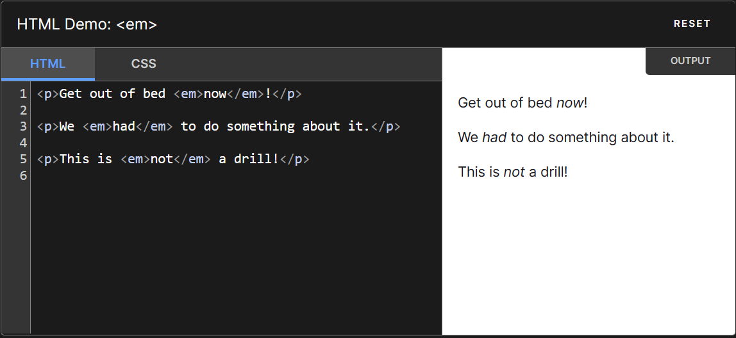
Task: Click line number 2 in the gutter
Action: pos(23,110)
